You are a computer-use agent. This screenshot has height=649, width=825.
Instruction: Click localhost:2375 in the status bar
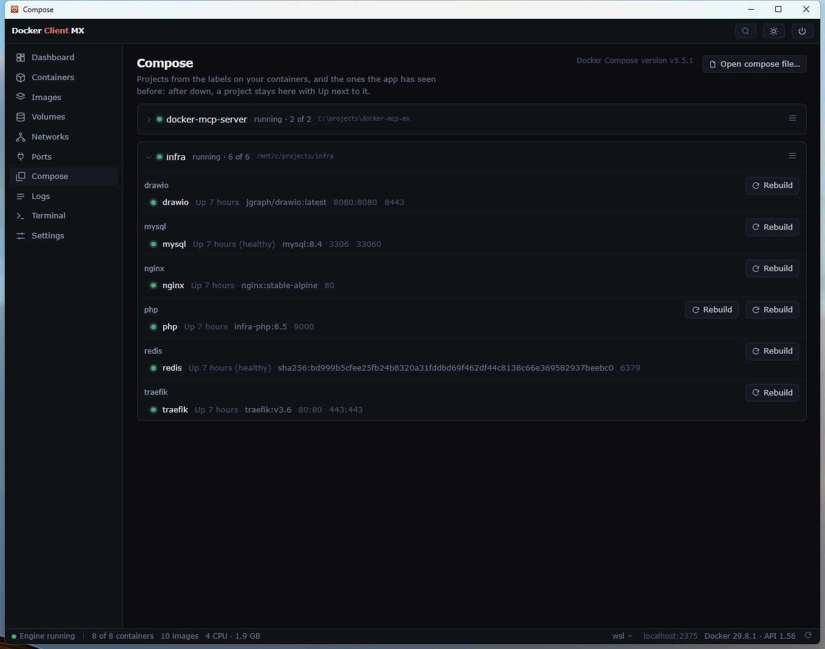tap(670, 636)
